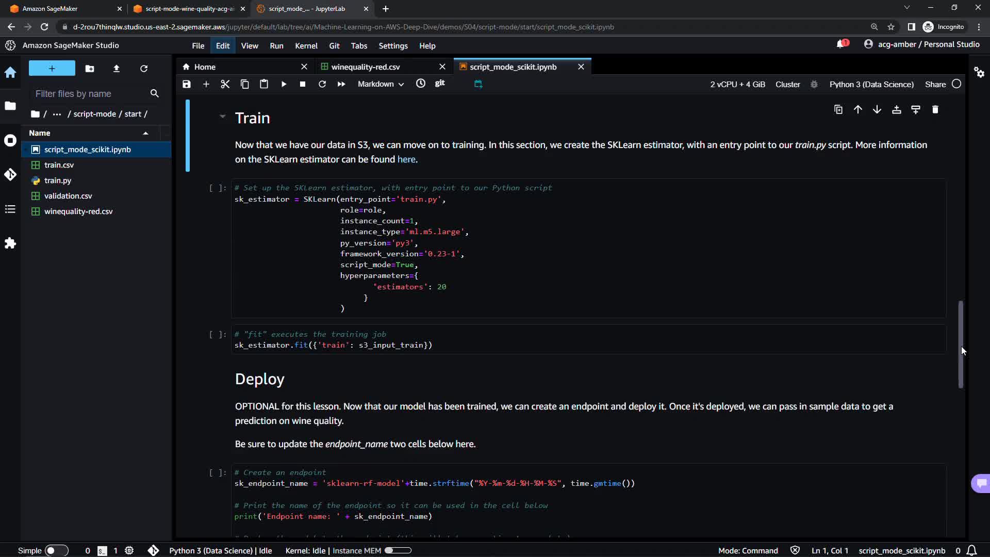Screen dimensions: 990x557
Task: Run the selected cell with the play button
Action: click(x=284, y=84)
